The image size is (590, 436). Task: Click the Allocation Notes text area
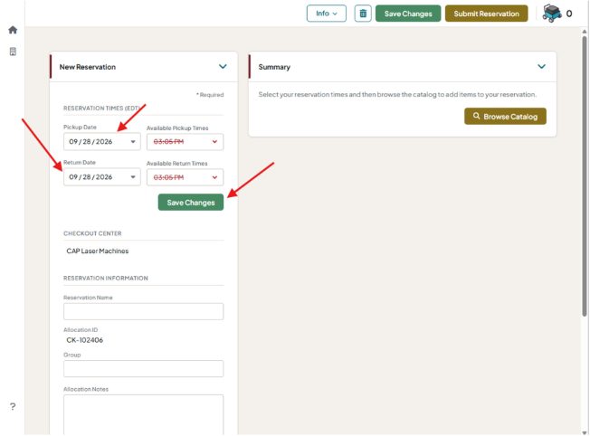click(143, 415)
